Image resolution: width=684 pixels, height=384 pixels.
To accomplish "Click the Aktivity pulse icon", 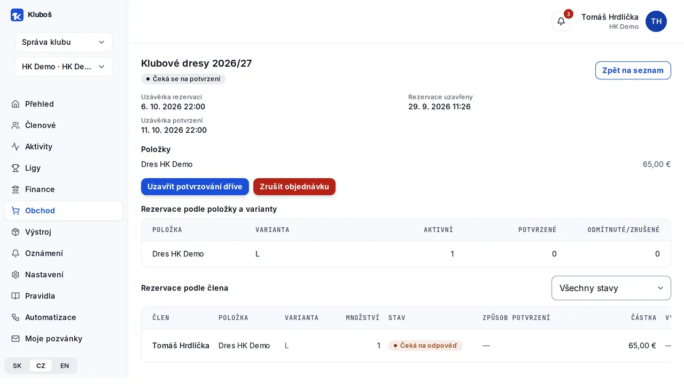I will 15,147.
